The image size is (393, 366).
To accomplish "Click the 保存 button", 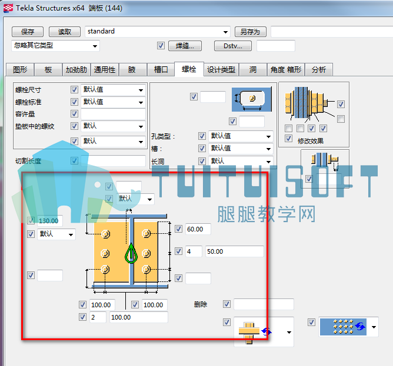I will [x=28, y=32].
